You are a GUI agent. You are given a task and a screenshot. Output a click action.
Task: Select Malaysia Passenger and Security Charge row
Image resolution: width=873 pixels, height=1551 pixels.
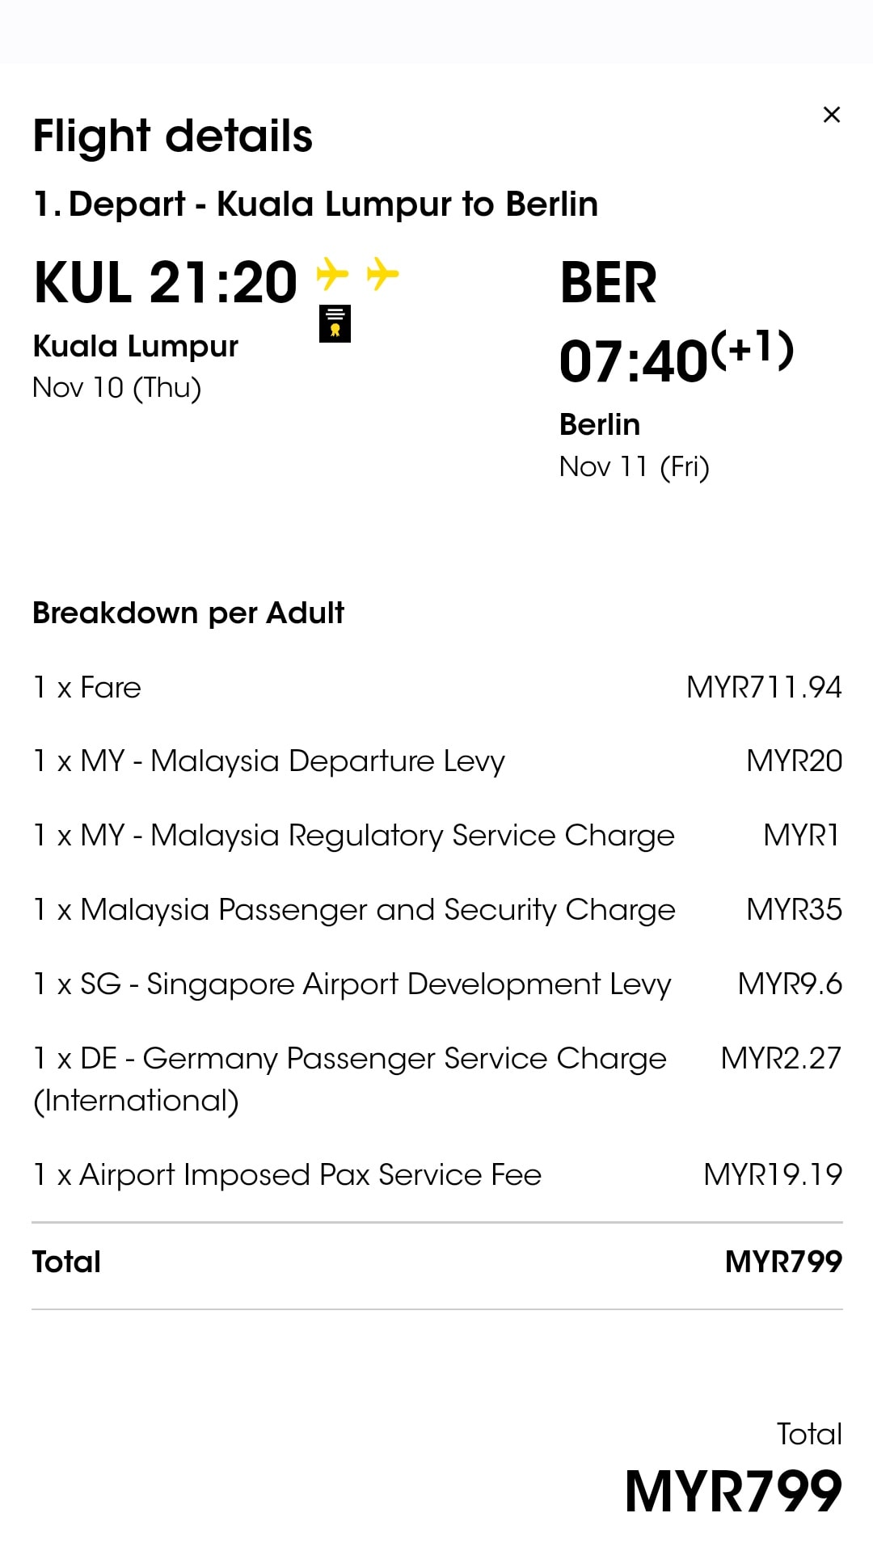(437, 910)
